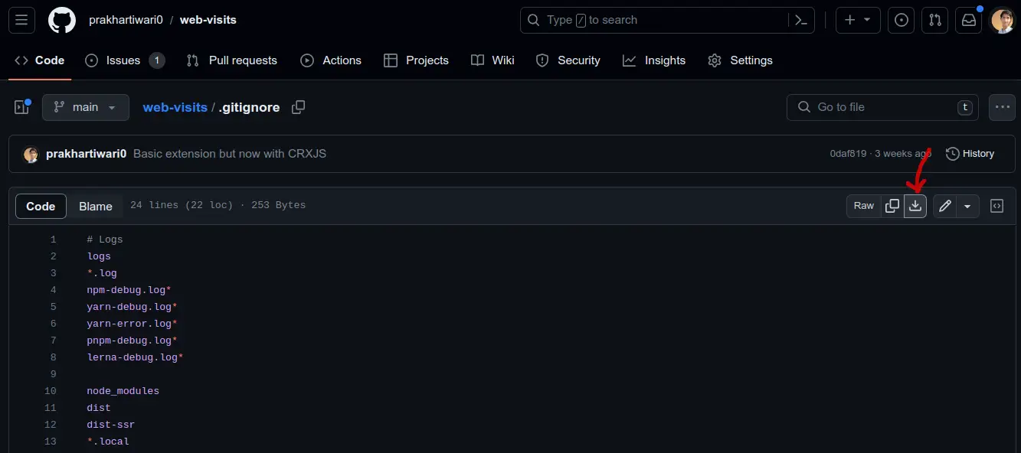Toggle the file tree side panel
1021x453 pixels.
(x=21, y=107)
